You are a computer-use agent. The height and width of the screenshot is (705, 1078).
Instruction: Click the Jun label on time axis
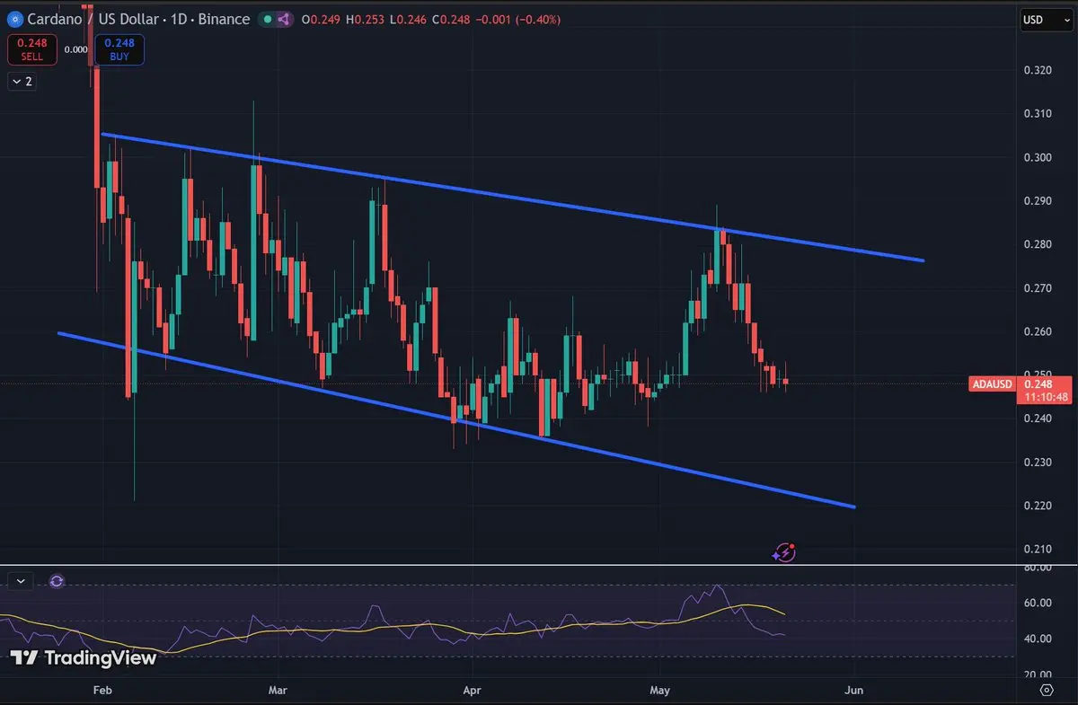click(854, 690)
